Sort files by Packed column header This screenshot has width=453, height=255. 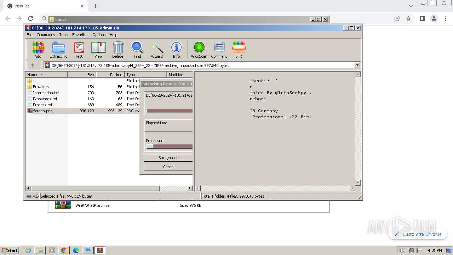(110, 75)
